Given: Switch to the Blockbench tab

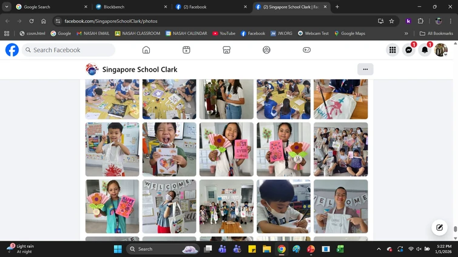Looking at the screenshot, I should 132,7.
